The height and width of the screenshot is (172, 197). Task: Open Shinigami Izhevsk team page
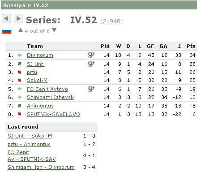50,97
